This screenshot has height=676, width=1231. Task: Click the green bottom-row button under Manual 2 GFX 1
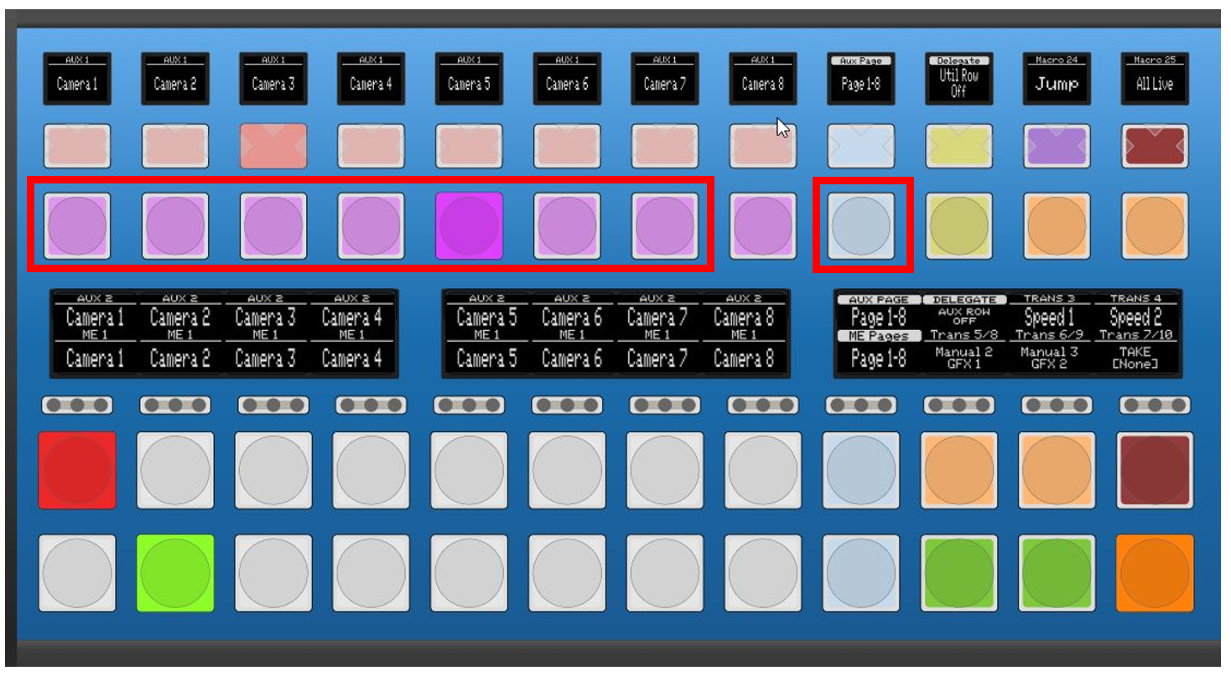point(959,573)
